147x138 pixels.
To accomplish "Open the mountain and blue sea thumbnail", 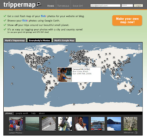I will [114, 124].
